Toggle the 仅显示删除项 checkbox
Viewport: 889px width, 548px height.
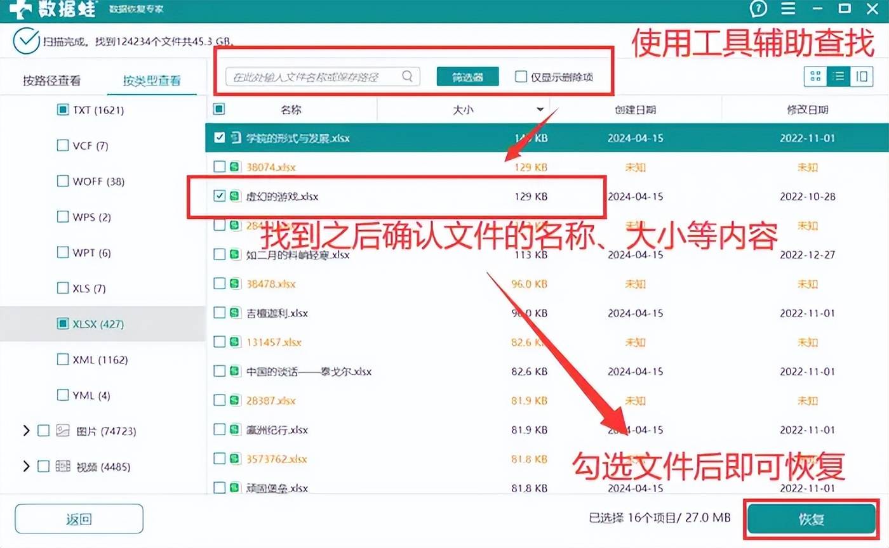coord(521,77)
